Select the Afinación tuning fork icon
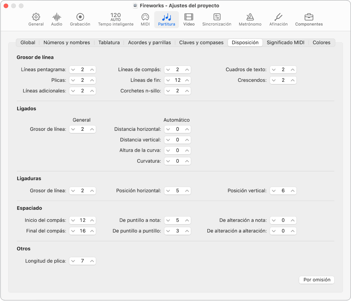Image resolution: width=351 pixels, height=301 pixels. 278,20
